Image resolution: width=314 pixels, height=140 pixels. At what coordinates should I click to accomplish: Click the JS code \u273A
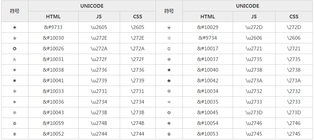[x=254, y=80]
